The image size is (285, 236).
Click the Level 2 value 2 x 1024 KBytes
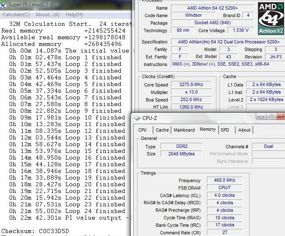tap(266, 99)
